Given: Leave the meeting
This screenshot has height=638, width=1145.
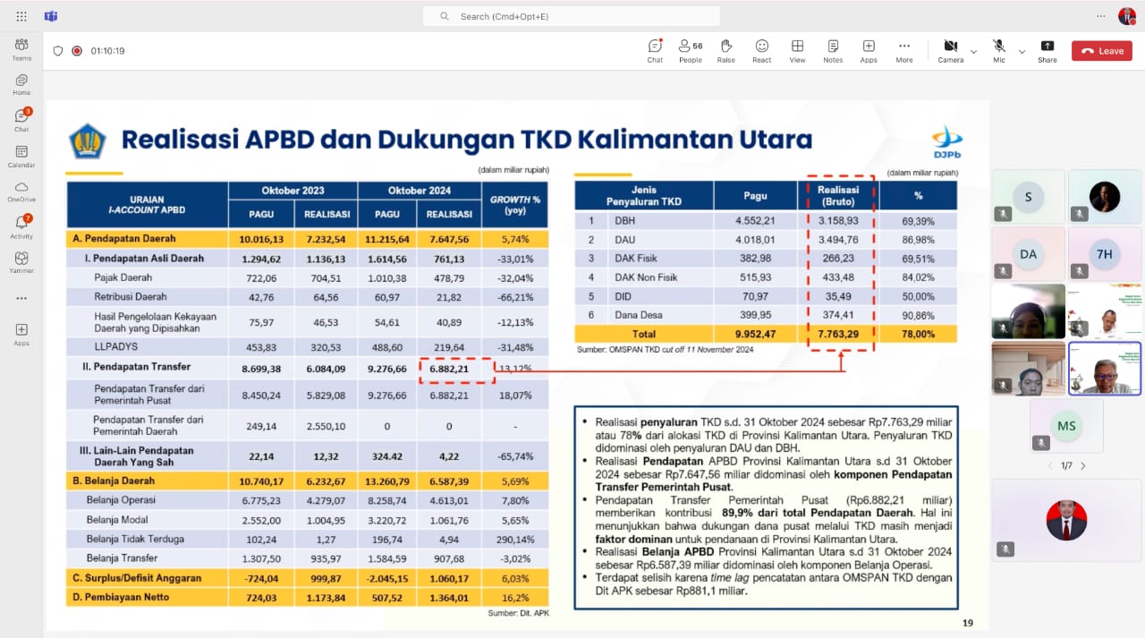Looking at the screenshot, I should point(1101,51).
